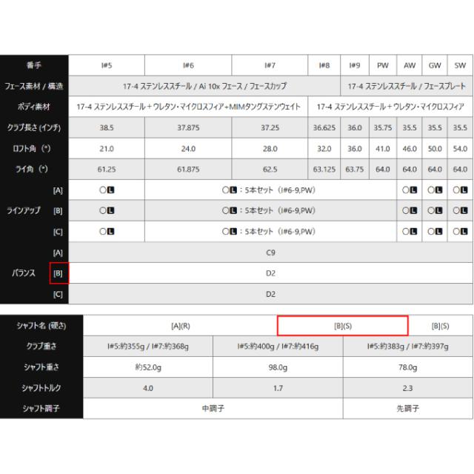Click the ○L mark in lineup [A] GW column
474x474 pixels.
(x=435, y=190)
